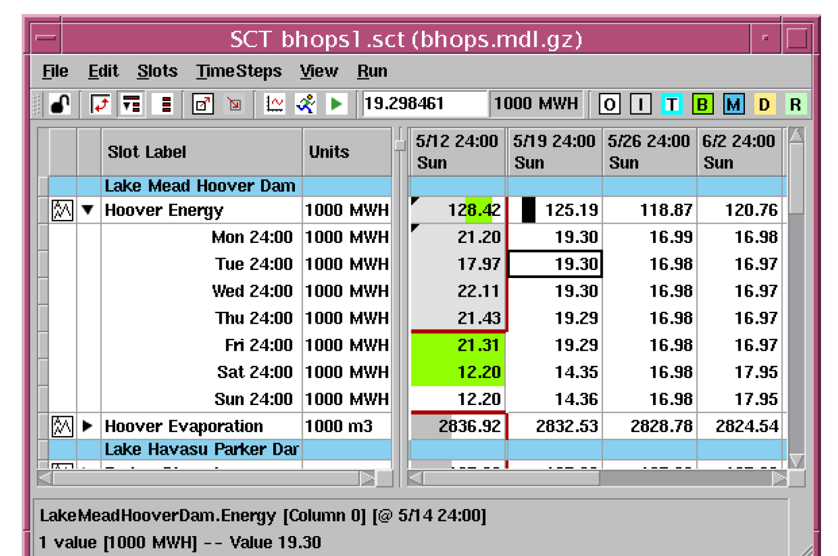Open the View menu
838x556 pixels.
click(319, 71)
